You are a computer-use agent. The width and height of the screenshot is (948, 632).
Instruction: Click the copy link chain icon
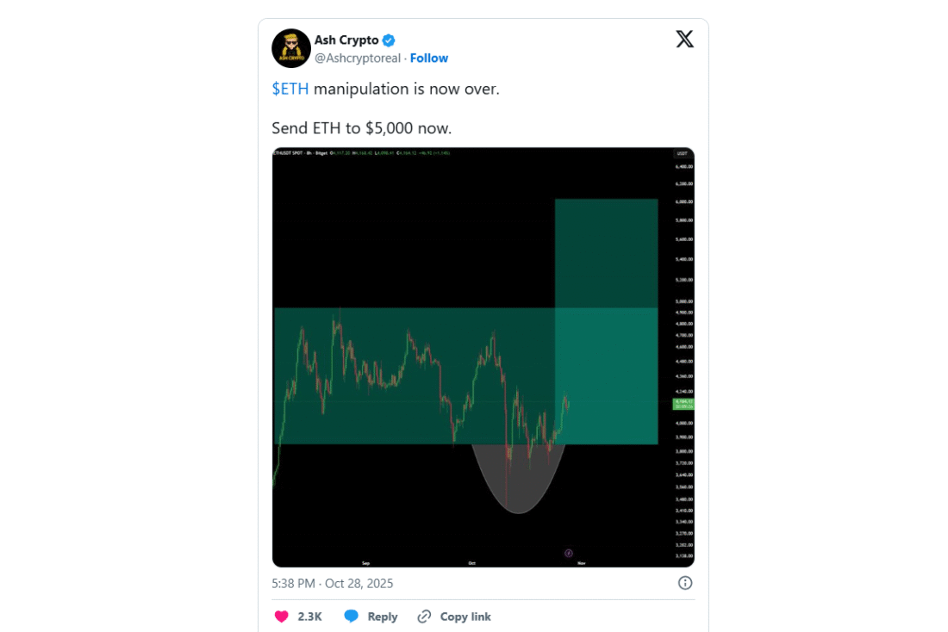click(424, 617)
